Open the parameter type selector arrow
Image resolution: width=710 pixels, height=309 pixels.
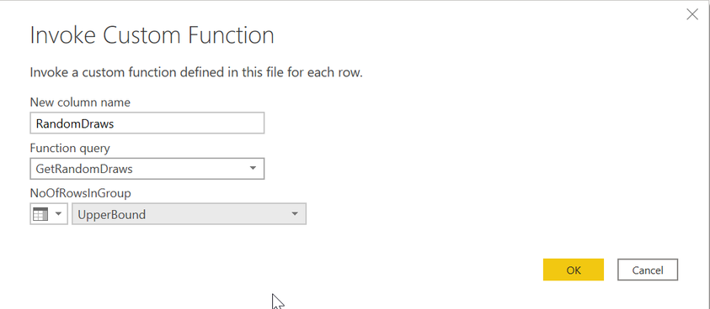point(58,214)
